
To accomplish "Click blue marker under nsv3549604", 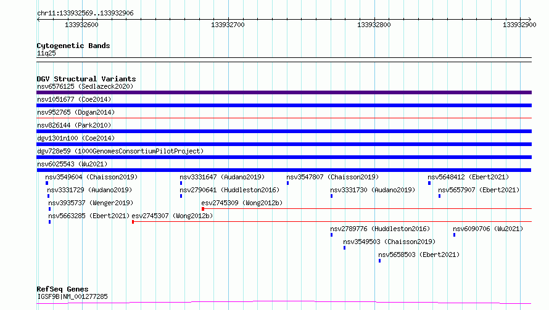I will point(47,183).
